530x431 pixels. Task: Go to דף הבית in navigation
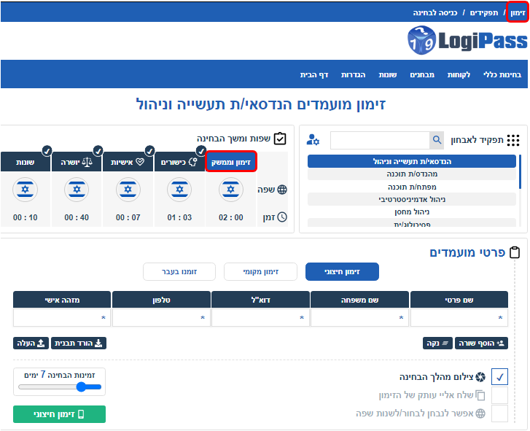[x=314, y=74]
